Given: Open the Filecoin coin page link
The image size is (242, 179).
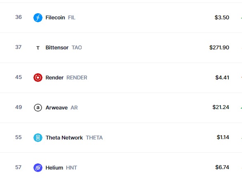Looking at the screenshot, I should point(55,18).
